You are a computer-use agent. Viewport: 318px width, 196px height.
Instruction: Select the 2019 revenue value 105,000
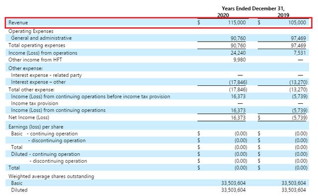297,22
